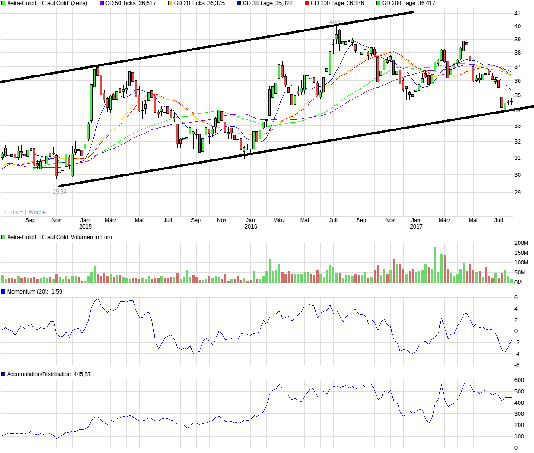Viewport: 534px width, 453px height.
Task: Click the '1 Tick = 1 Woche' note
Action: [x=25, y=212]
